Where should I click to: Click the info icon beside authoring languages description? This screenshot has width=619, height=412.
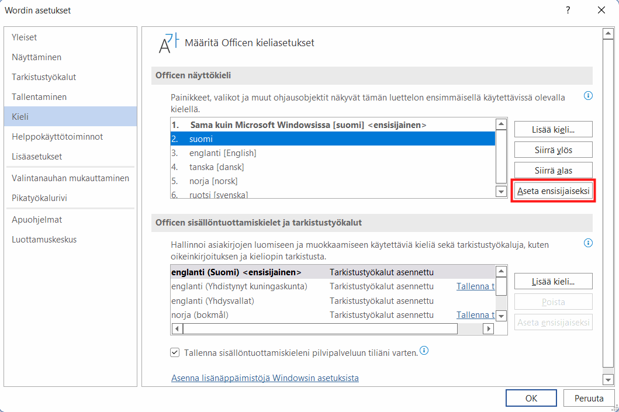pyautogui.click(x=588, y=243)
